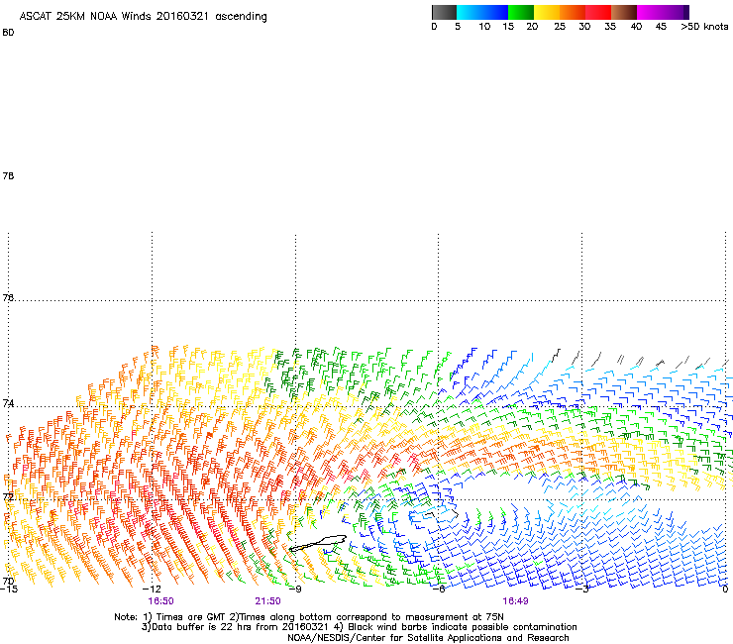733x644 pixels.
Task: Click the 'NOAA/NESDIS/Center for Satellite Applications and Research' credit
Action: tap(428, 638)
